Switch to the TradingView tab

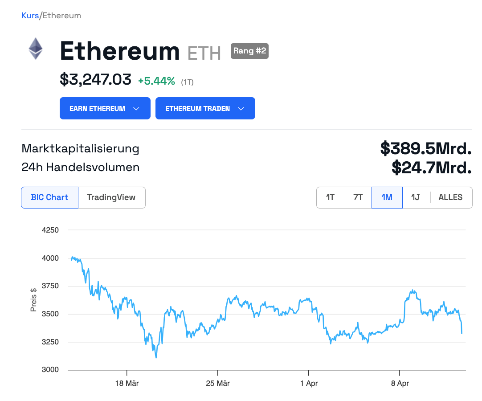pyautogui.click(x=111, y=197)
